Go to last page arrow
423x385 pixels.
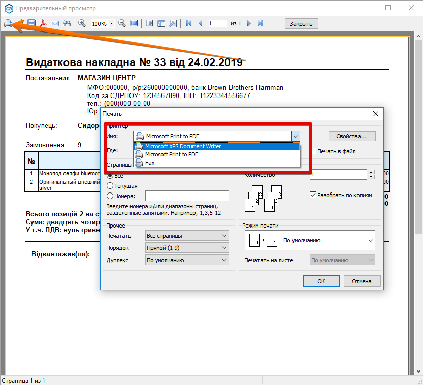pyautogui.click(x=261, y=23)
